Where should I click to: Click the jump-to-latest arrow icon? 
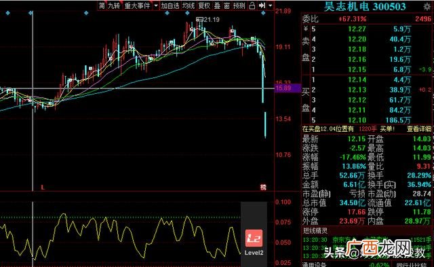coord(262,5)
